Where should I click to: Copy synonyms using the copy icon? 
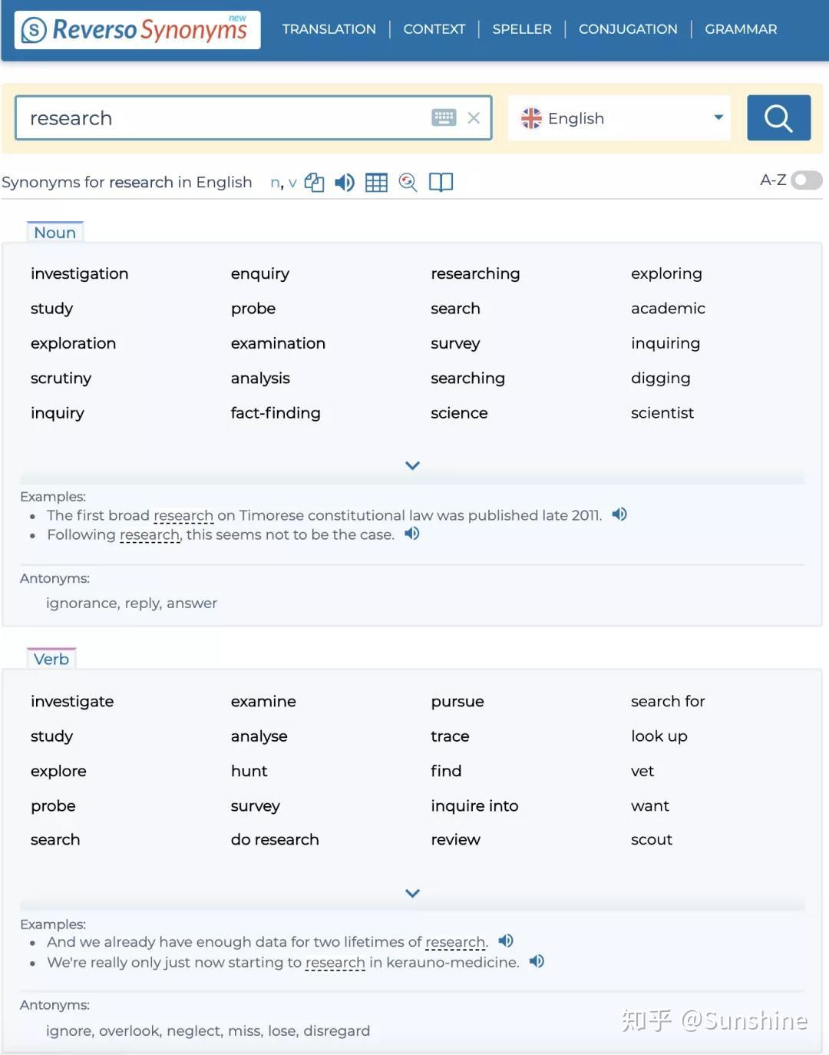[314, 182]
